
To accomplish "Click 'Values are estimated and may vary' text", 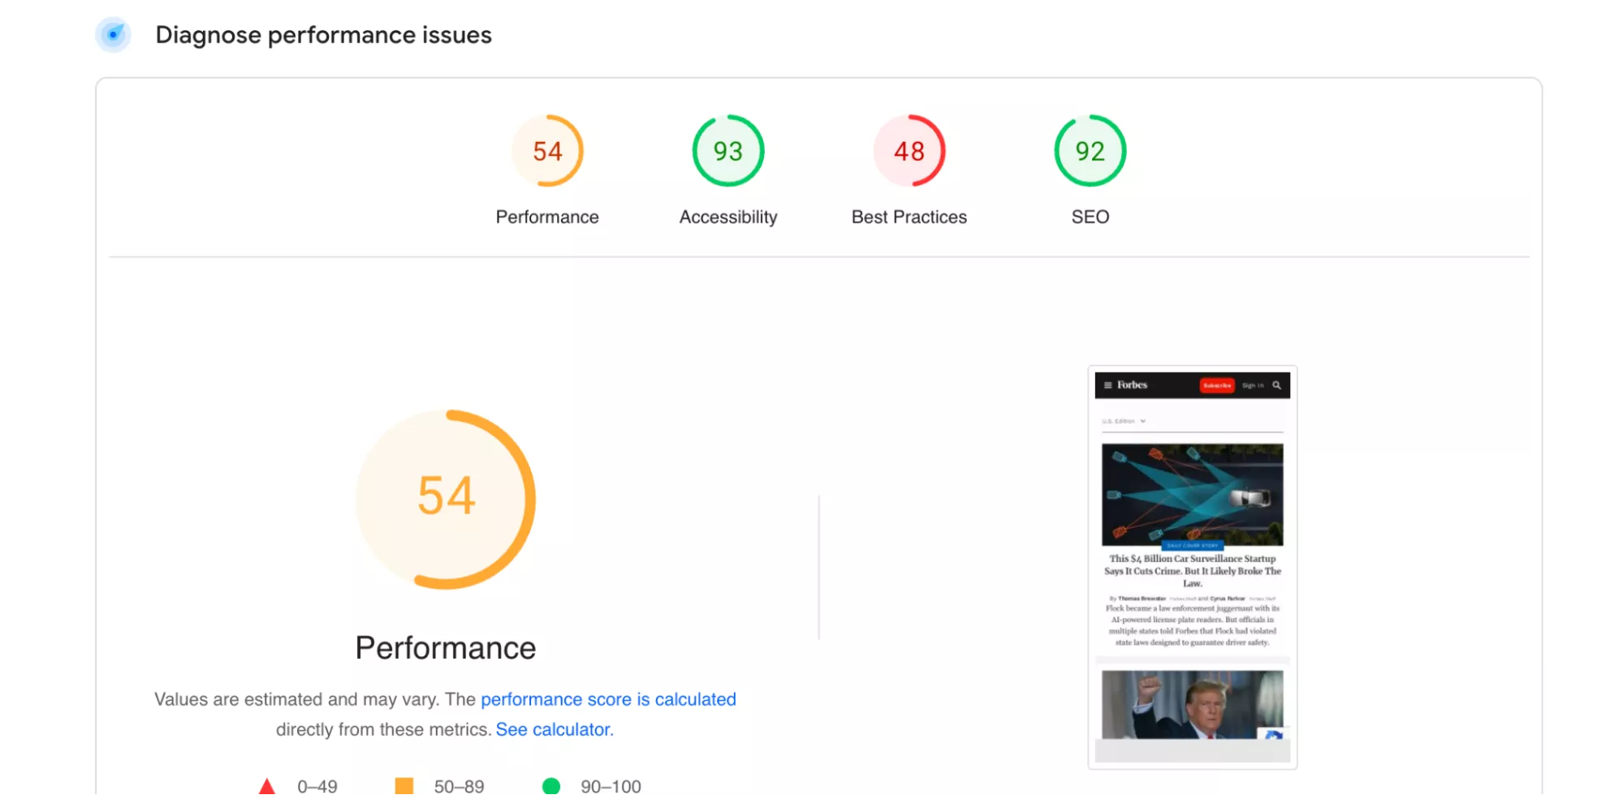I will point(296,699).
